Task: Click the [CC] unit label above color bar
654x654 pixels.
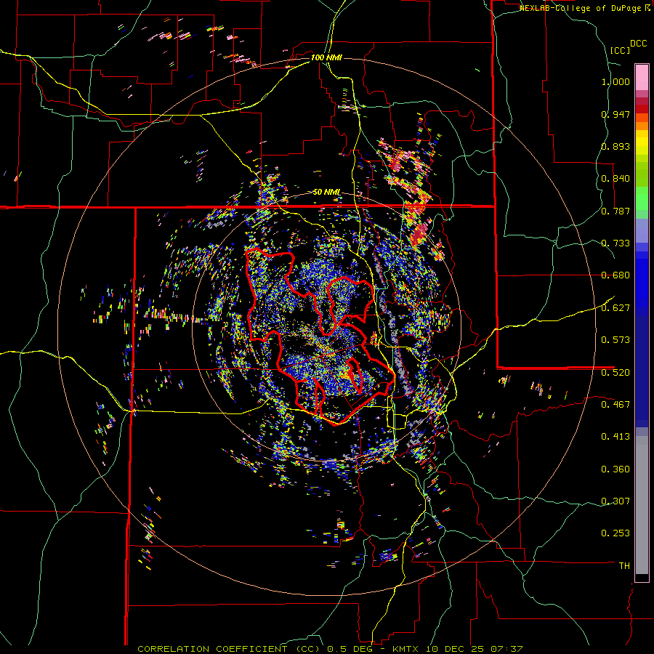Action: tap(620, 50)
